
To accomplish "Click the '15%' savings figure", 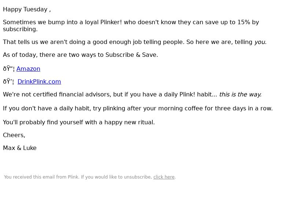I will pos(244,22).
